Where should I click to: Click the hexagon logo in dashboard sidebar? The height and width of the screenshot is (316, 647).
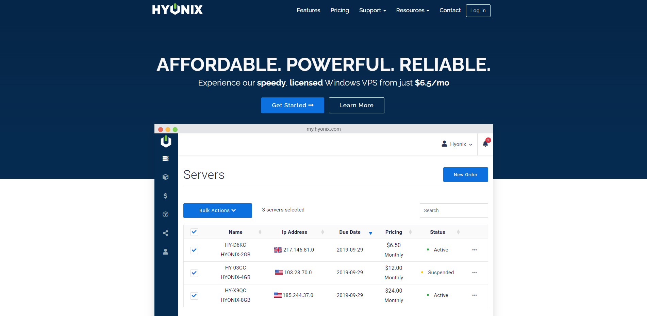pyautogui.click(x=166, y=141)
